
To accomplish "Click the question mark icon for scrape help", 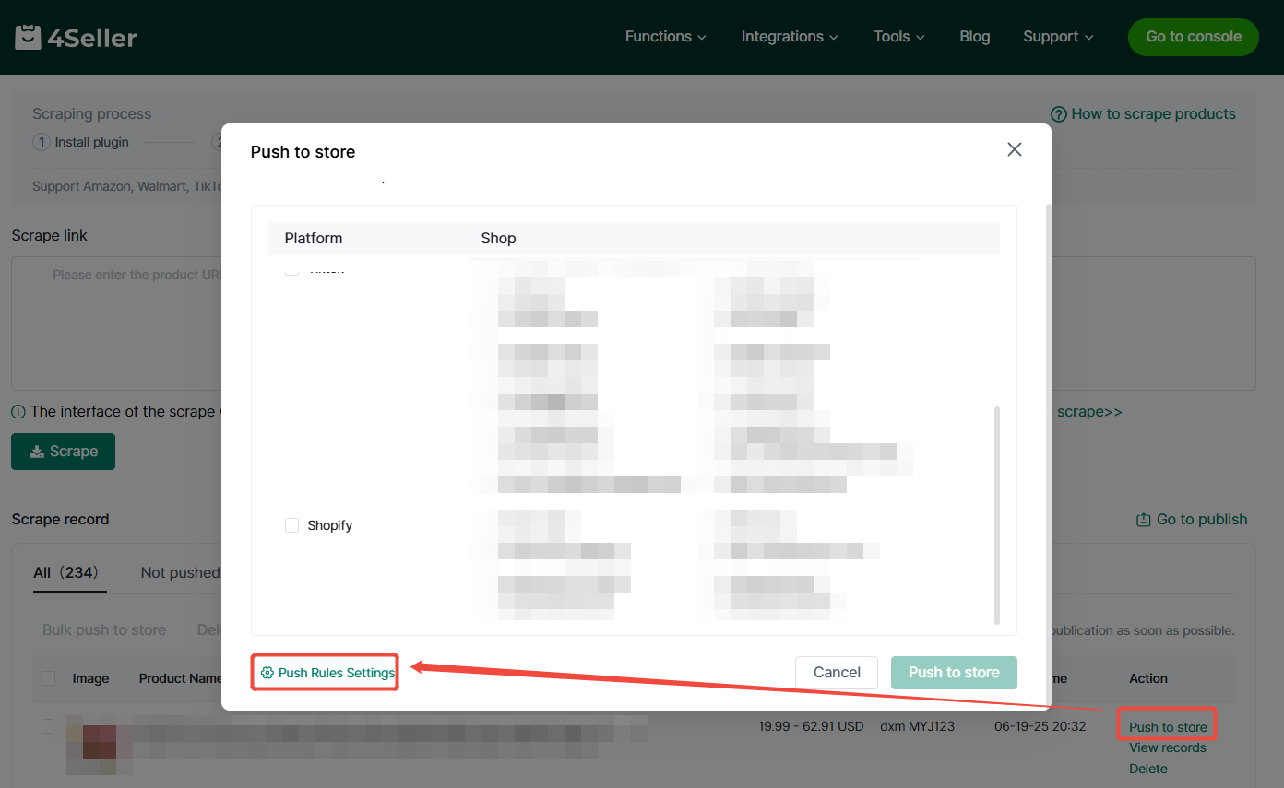I will click(x=1059, y=114).
